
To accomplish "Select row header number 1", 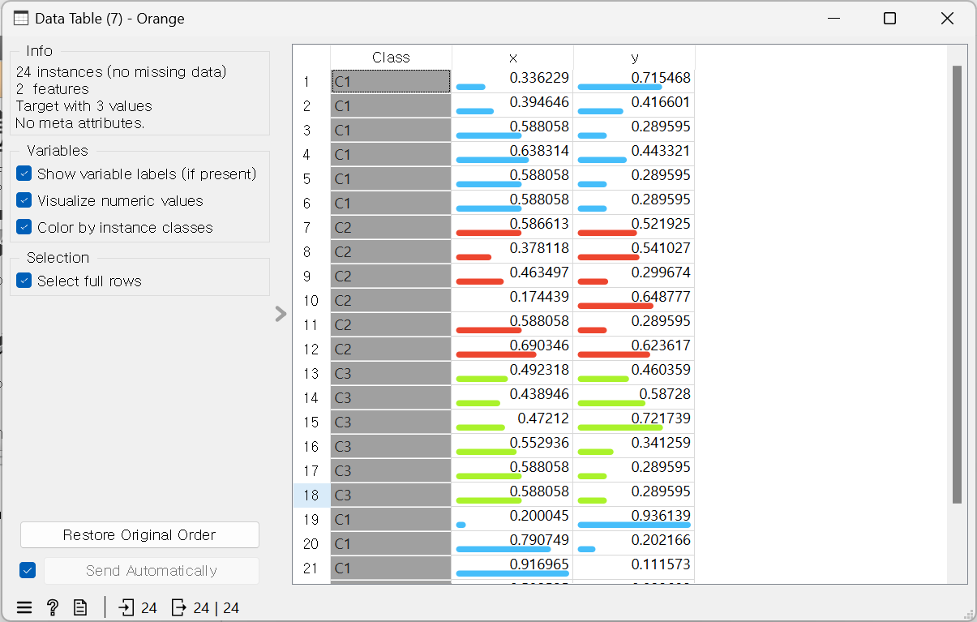I will pyautogui.click(x=311, y=82).
